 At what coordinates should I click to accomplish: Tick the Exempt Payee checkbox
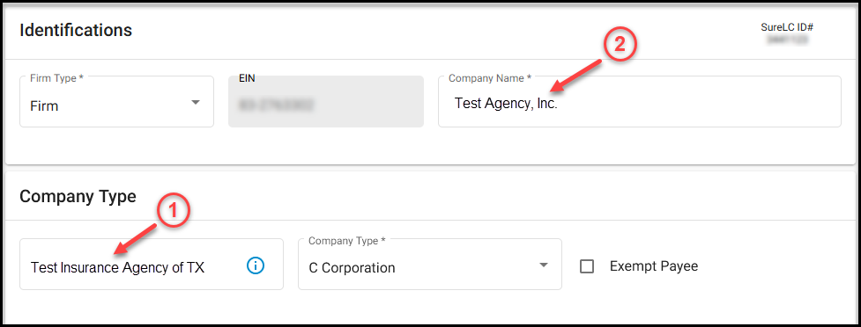587,266
